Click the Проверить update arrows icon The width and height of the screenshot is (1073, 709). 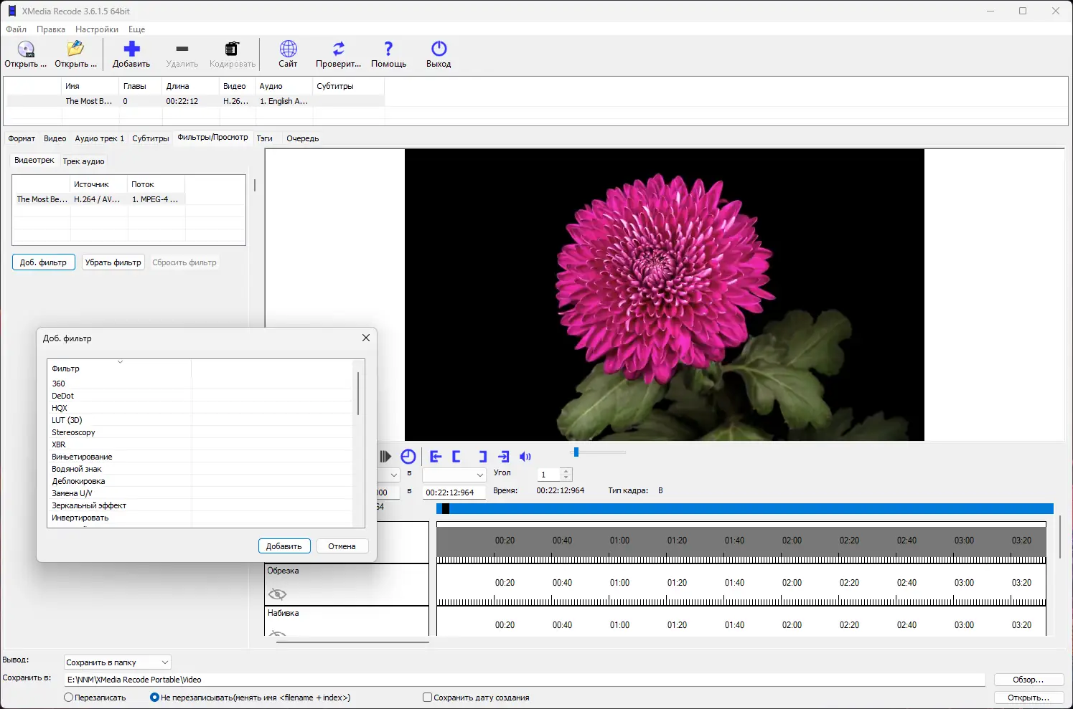(338, 49)
